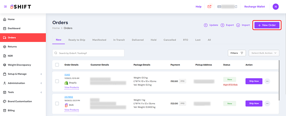This screenshot has height=116, width=286.
Task: Check the box for order 257892
Action: [57, 103]
